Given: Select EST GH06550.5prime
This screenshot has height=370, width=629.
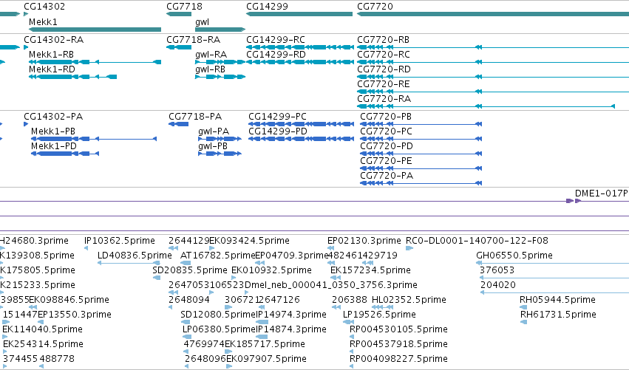Looking at the screenshot, I should click(514, 256).
